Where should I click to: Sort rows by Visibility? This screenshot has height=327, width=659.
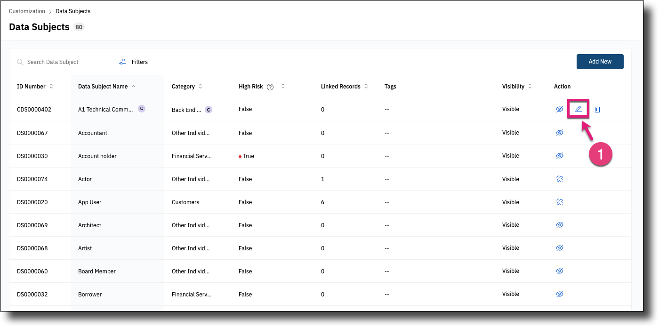pyautogui.click(x=530, y=87)
